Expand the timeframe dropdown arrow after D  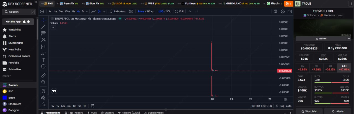87,12
